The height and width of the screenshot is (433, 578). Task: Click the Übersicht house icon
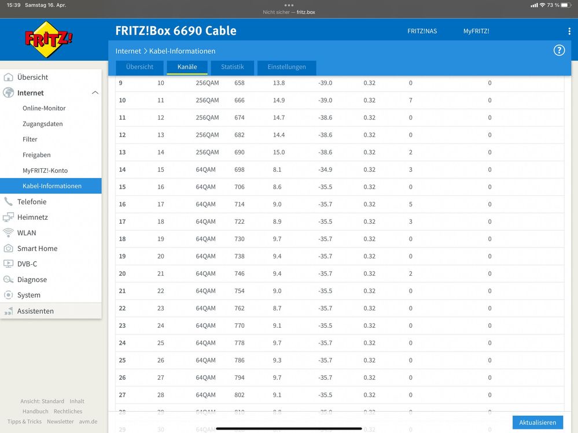8,77
